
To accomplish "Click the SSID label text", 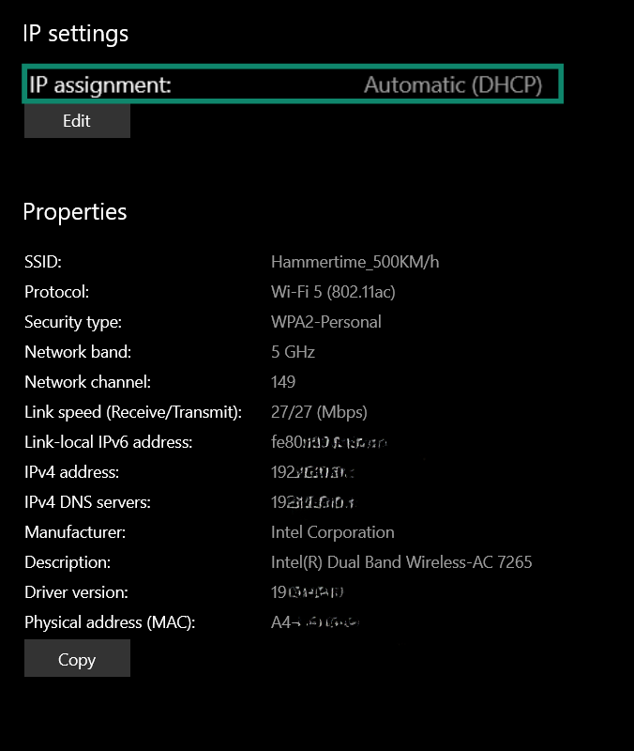I will pos(43,262).
